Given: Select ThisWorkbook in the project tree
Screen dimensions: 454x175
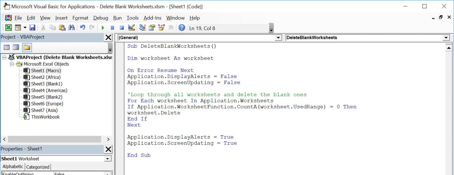Looking at the screenshot, I should point(46,117).
